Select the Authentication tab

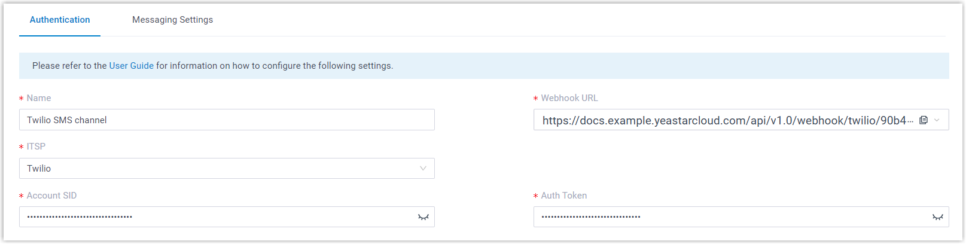[60, 20]
